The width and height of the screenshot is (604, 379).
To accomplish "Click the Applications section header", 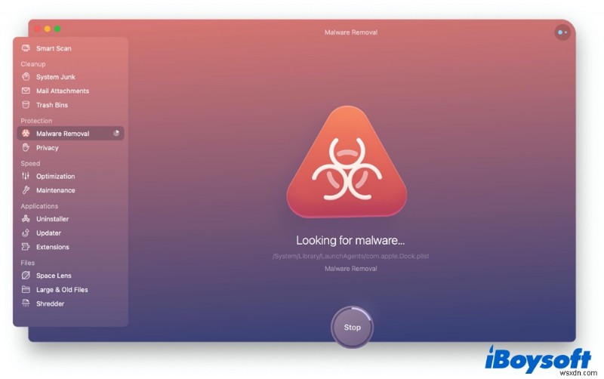I will [39, 206].
